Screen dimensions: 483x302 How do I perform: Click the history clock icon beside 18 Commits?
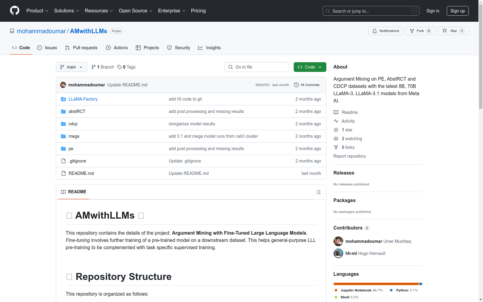click(x=296, y=85)
